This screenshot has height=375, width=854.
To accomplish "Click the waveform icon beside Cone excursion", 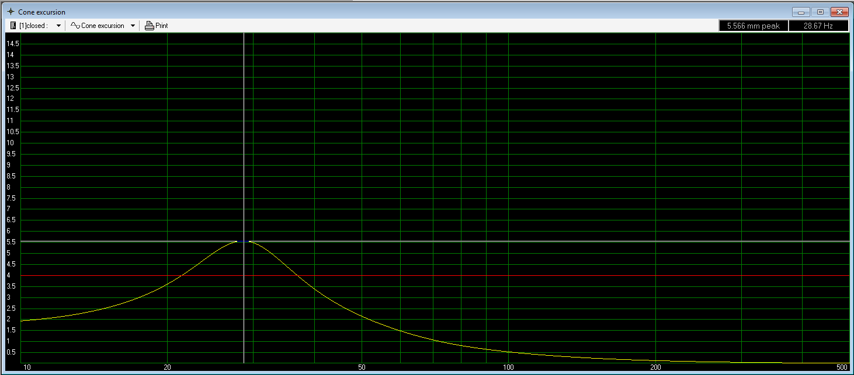I will point(75,26).
